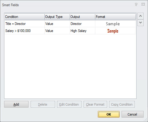Screen dimensions: 148x122
Task: Select the High Salary output cell
Action: [x=82, y=31]
